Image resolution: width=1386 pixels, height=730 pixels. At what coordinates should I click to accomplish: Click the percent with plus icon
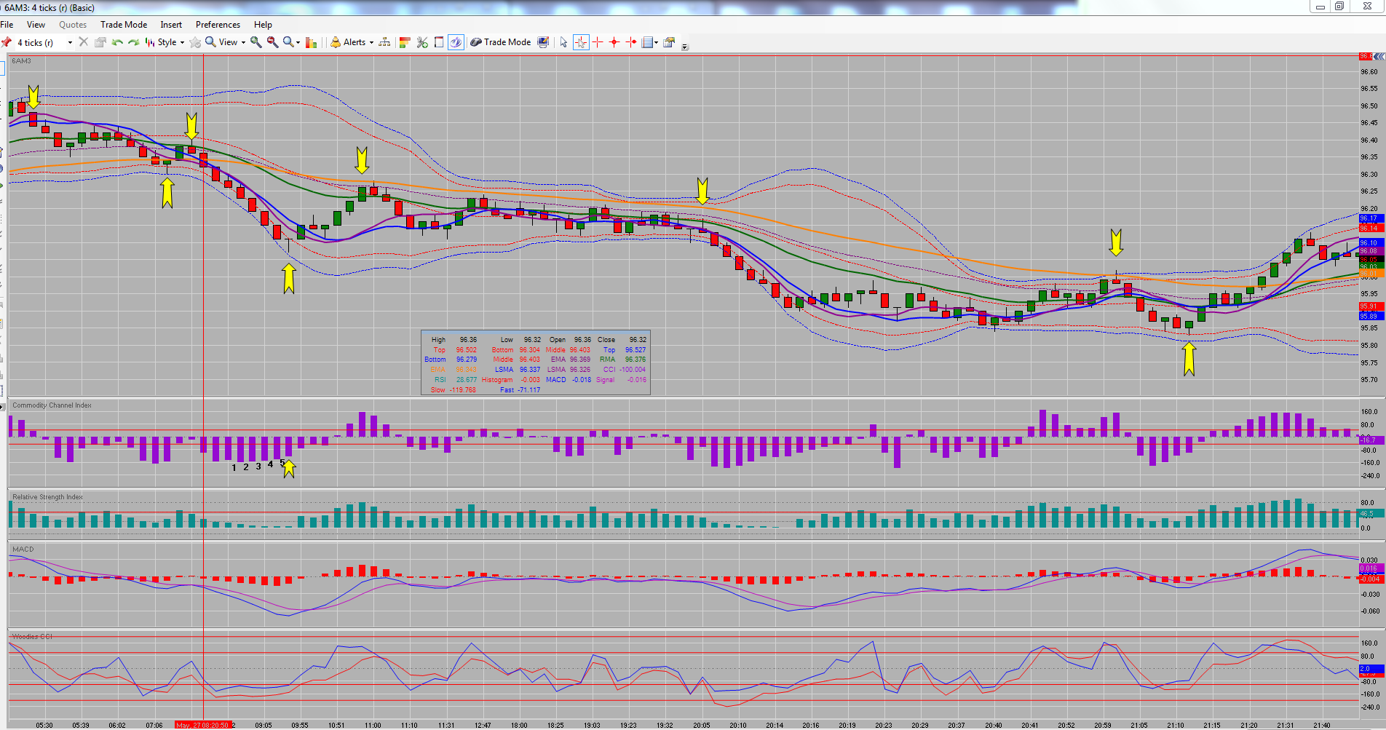coord(422,42)
